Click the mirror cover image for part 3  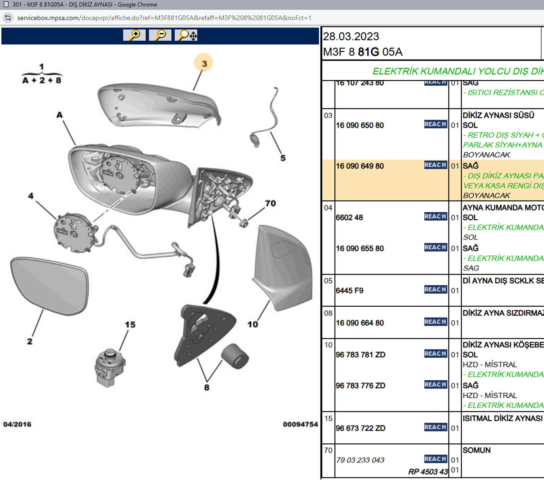pos(158,106)
